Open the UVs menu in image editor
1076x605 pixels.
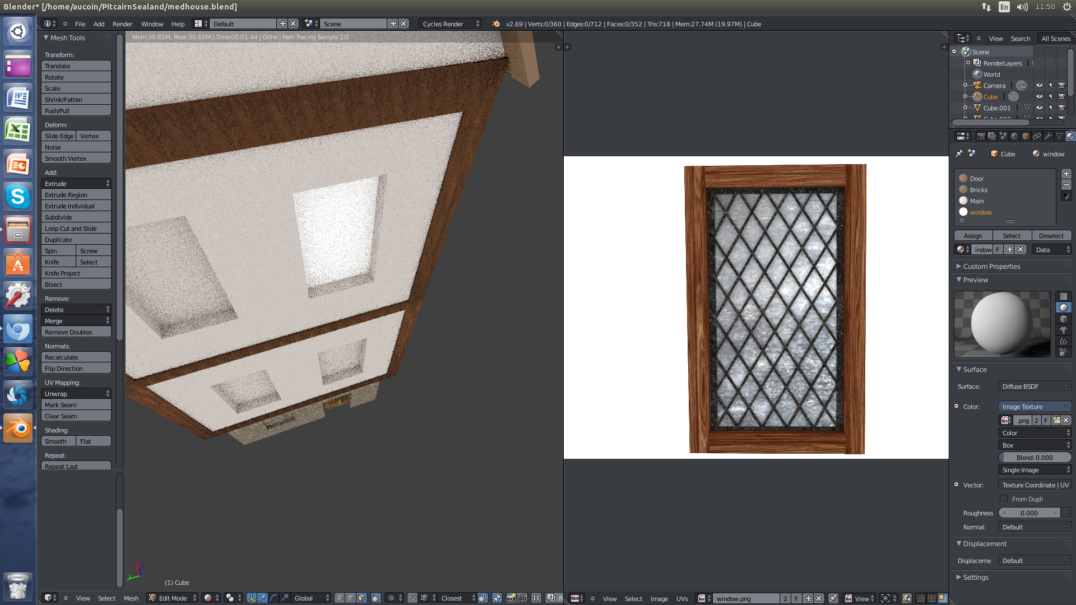pyautogui.click(x=681, y=598)
